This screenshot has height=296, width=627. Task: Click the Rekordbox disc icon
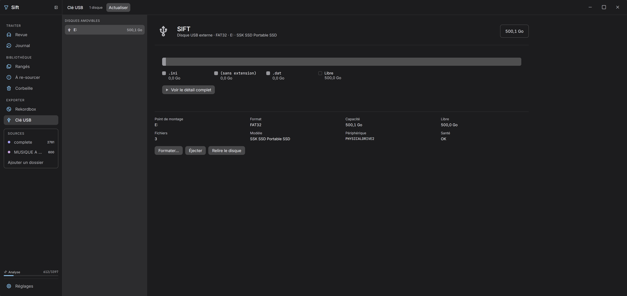click(9, 109)
